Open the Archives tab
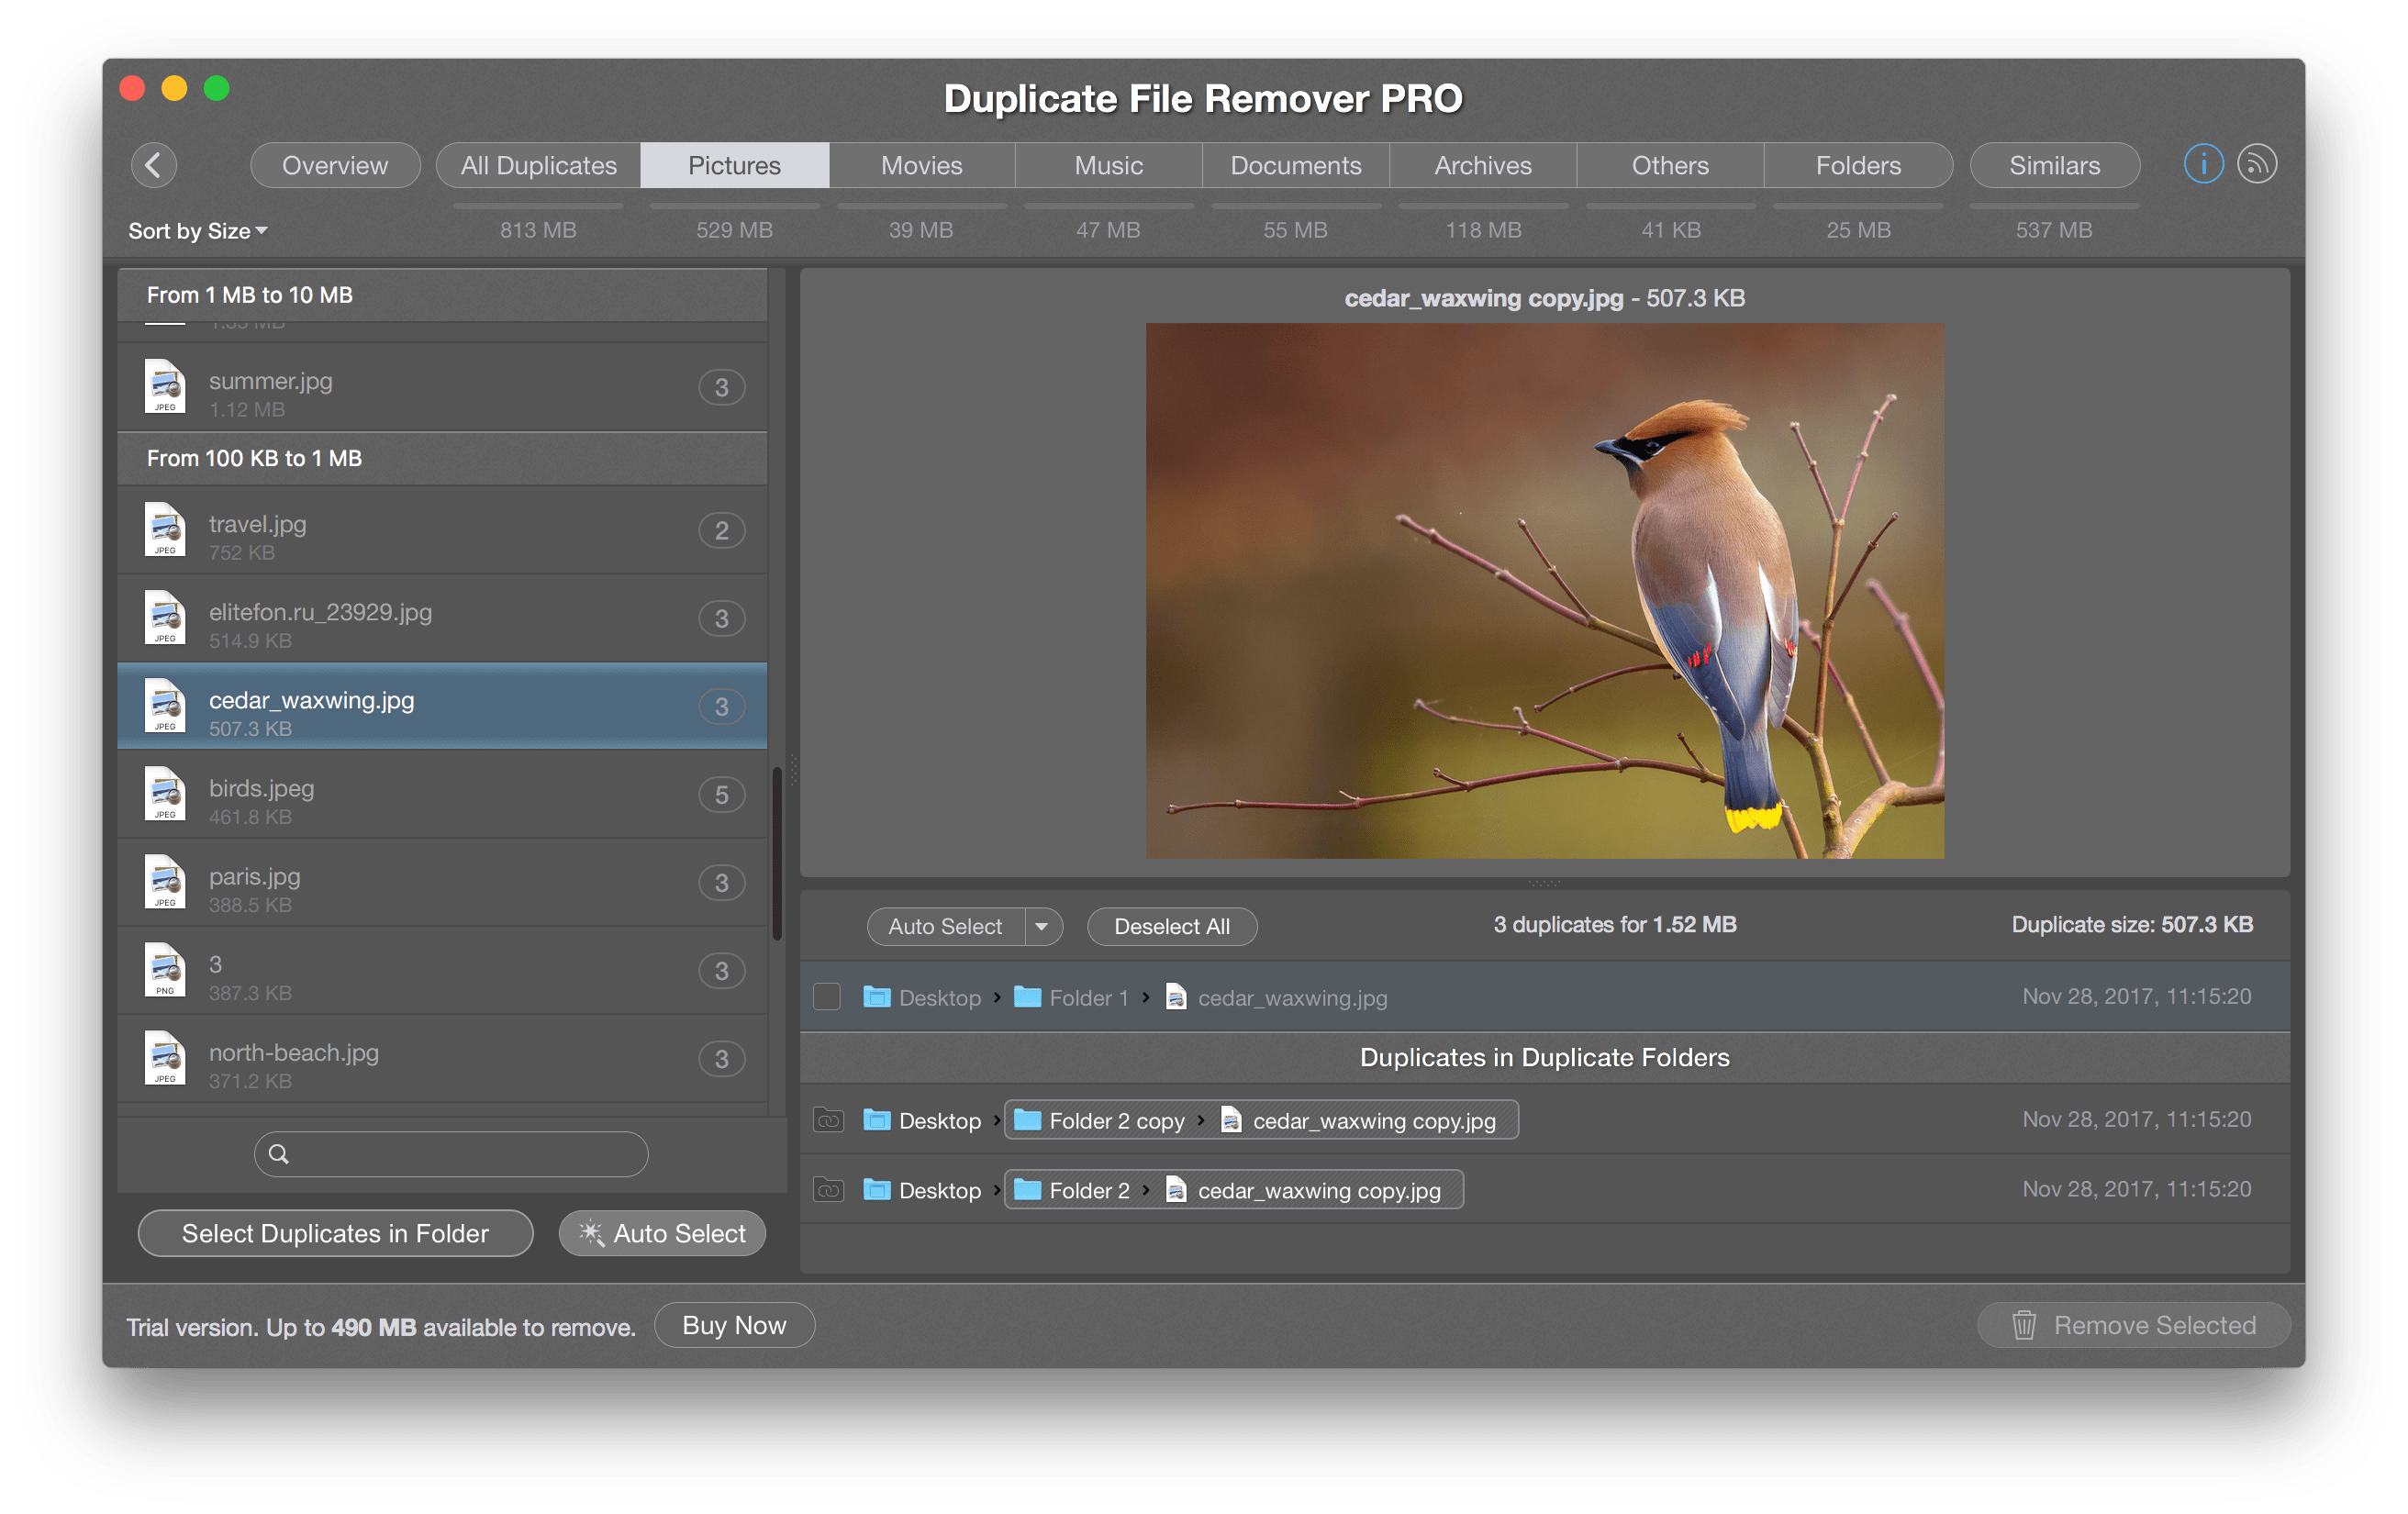 [1483, 165]
